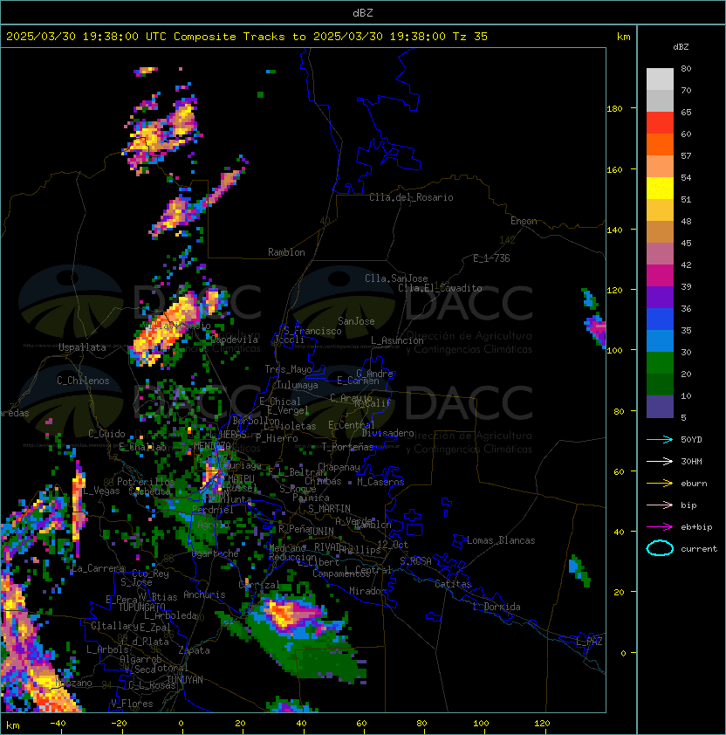Viewport: 726px width, 735px height.
Task: Click the 'L_Asuncion' map label
Action: pyautogui.click(x=397, y=340)
